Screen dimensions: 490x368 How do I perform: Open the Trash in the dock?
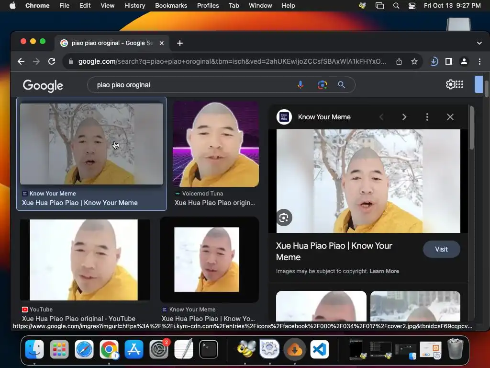click(x=456, y=349)
